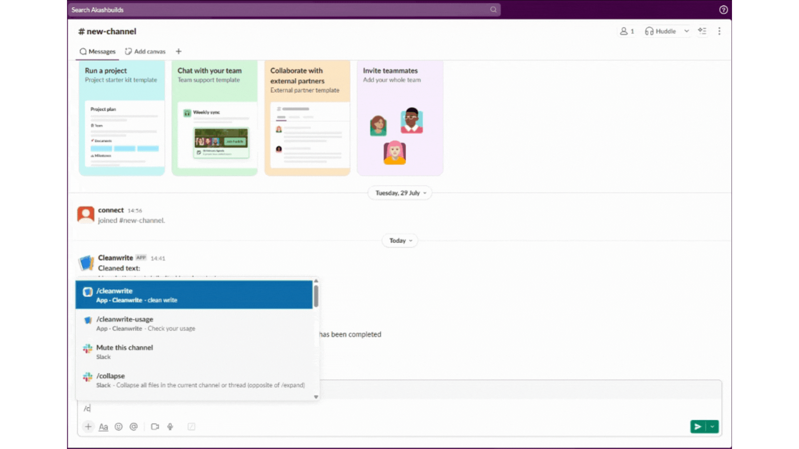
Task: Click the attachments plus icon in composer
Action: 88,427
